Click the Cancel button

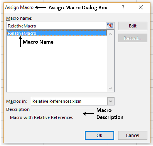click(133, 135)
